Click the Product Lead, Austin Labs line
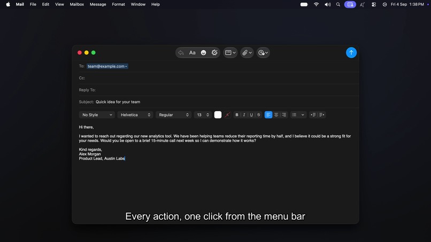The width and height of the screenshot is (431, 242). click(x=102, y=159)
